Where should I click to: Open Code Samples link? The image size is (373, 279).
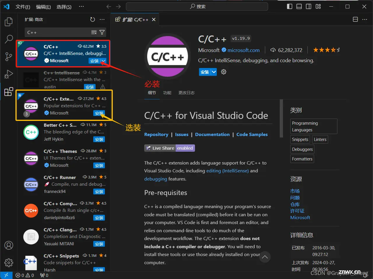click(252, 134)
